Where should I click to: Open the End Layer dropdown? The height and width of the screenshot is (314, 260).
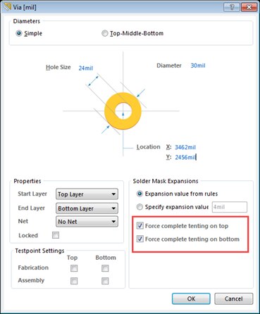coord(87,208)
